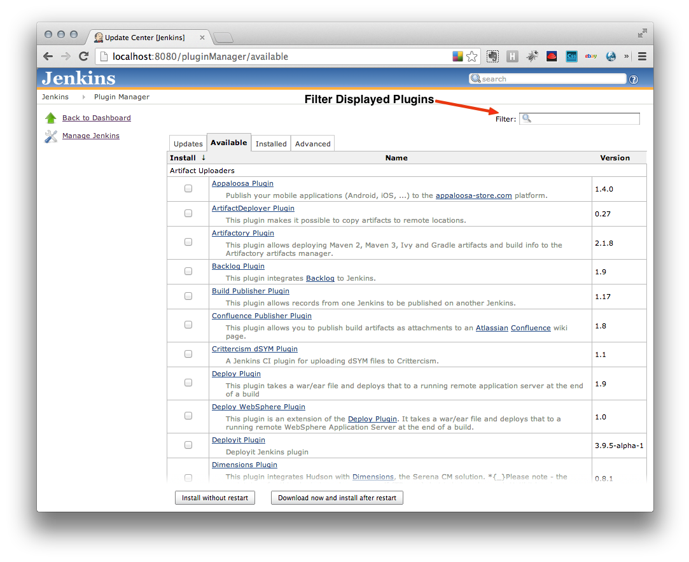
Task: Open the CSS extension icon
Action: [571, 56]
